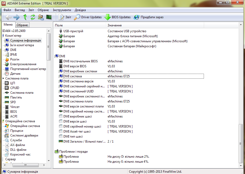Open the monitor graph toolbar icon
Image resolution: width=245 pixels, height=174 pixels.
(x=49, y=17)
